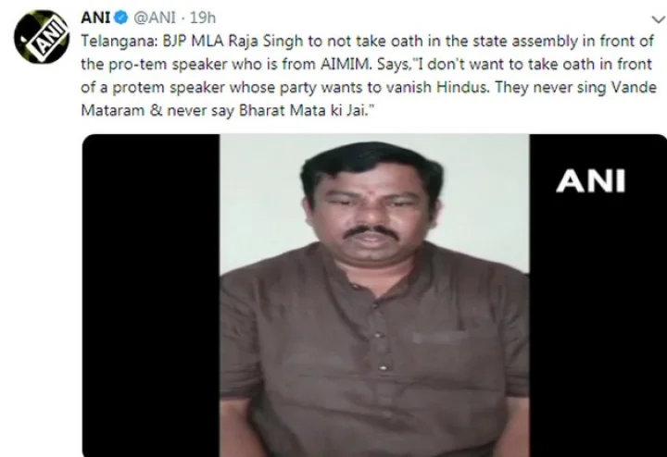
Task: Click the word Mataram starting the last line
Action: [113, 110]
